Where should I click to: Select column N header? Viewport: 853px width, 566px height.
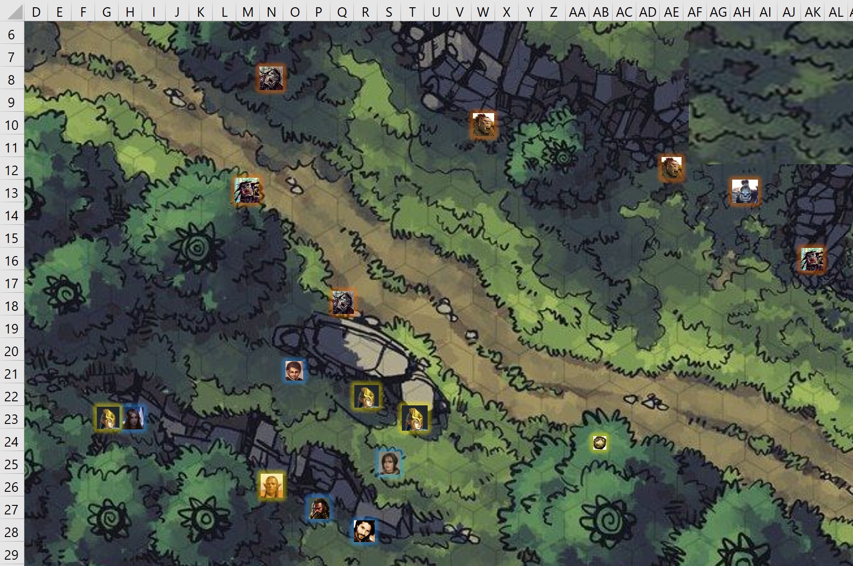click(272, 12)
